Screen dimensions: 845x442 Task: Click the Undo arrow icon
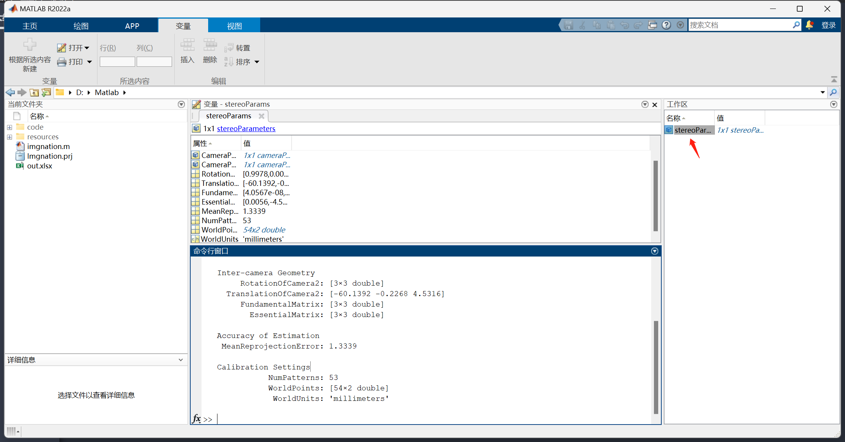pyautogui.click(x=625, y=25)
